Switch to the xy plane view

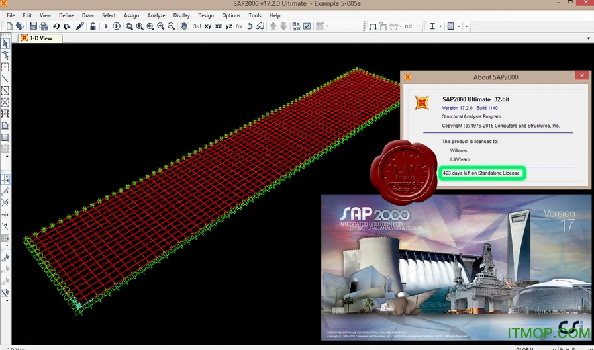click(208, 26)
